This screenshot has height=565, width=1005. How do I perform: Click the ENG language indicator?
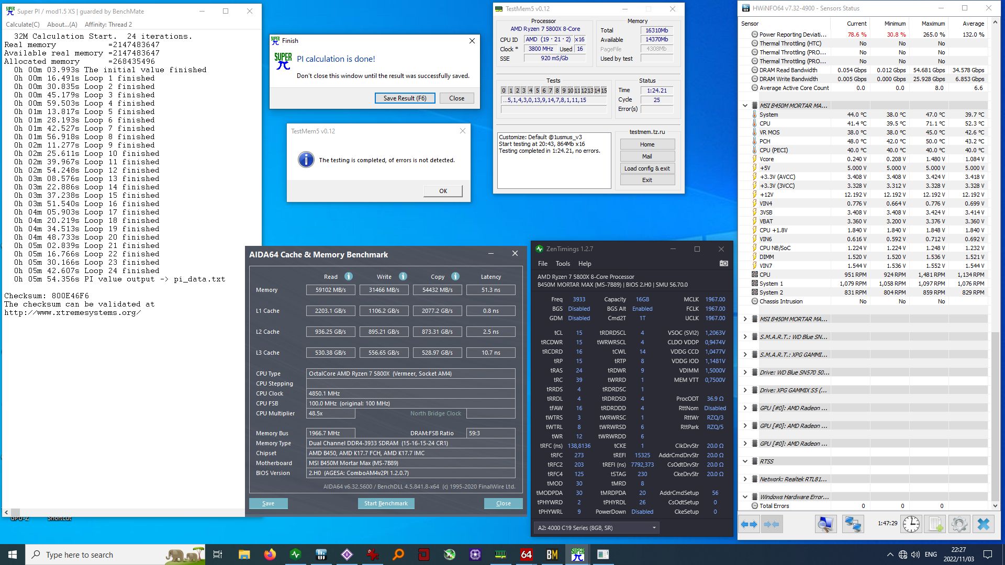pos(931,555)
